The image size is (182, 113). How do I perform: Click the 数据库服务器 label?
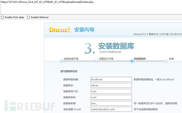(x=71, y=79)
